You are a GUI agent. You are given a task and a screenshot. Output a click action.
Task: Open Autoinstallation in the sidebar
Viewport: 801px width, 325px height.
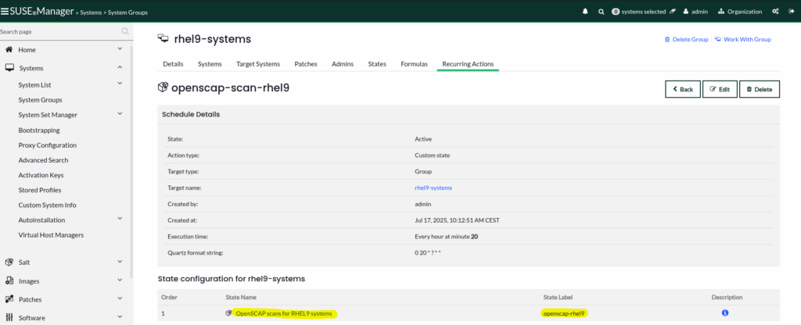tap(41, 220)
